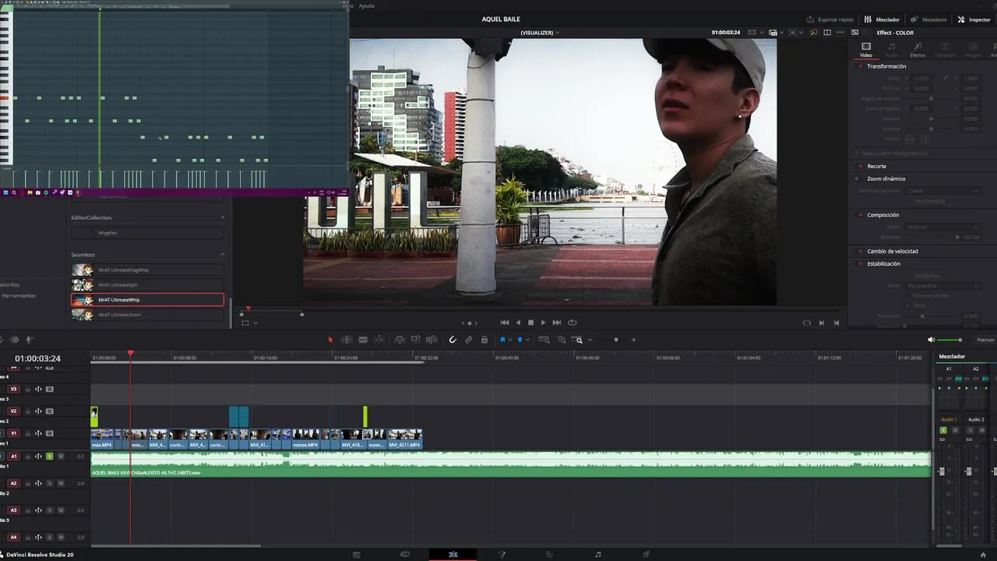
Task: Open the Cut page icon
Action: pos(404,555)
